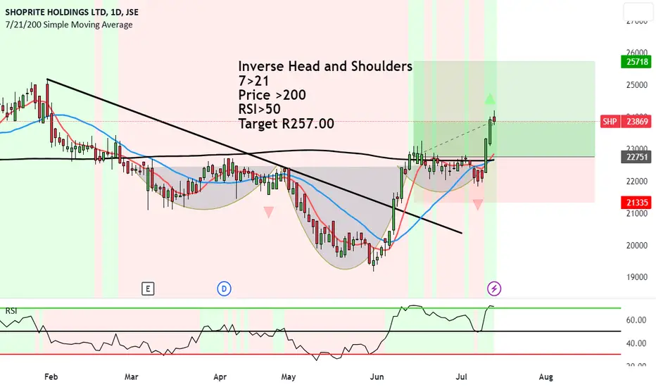Viewport: 656px width, 387px height.
Task: Click the 19000 price scale label
Action: pyautogui.click(x=636, y=277)
